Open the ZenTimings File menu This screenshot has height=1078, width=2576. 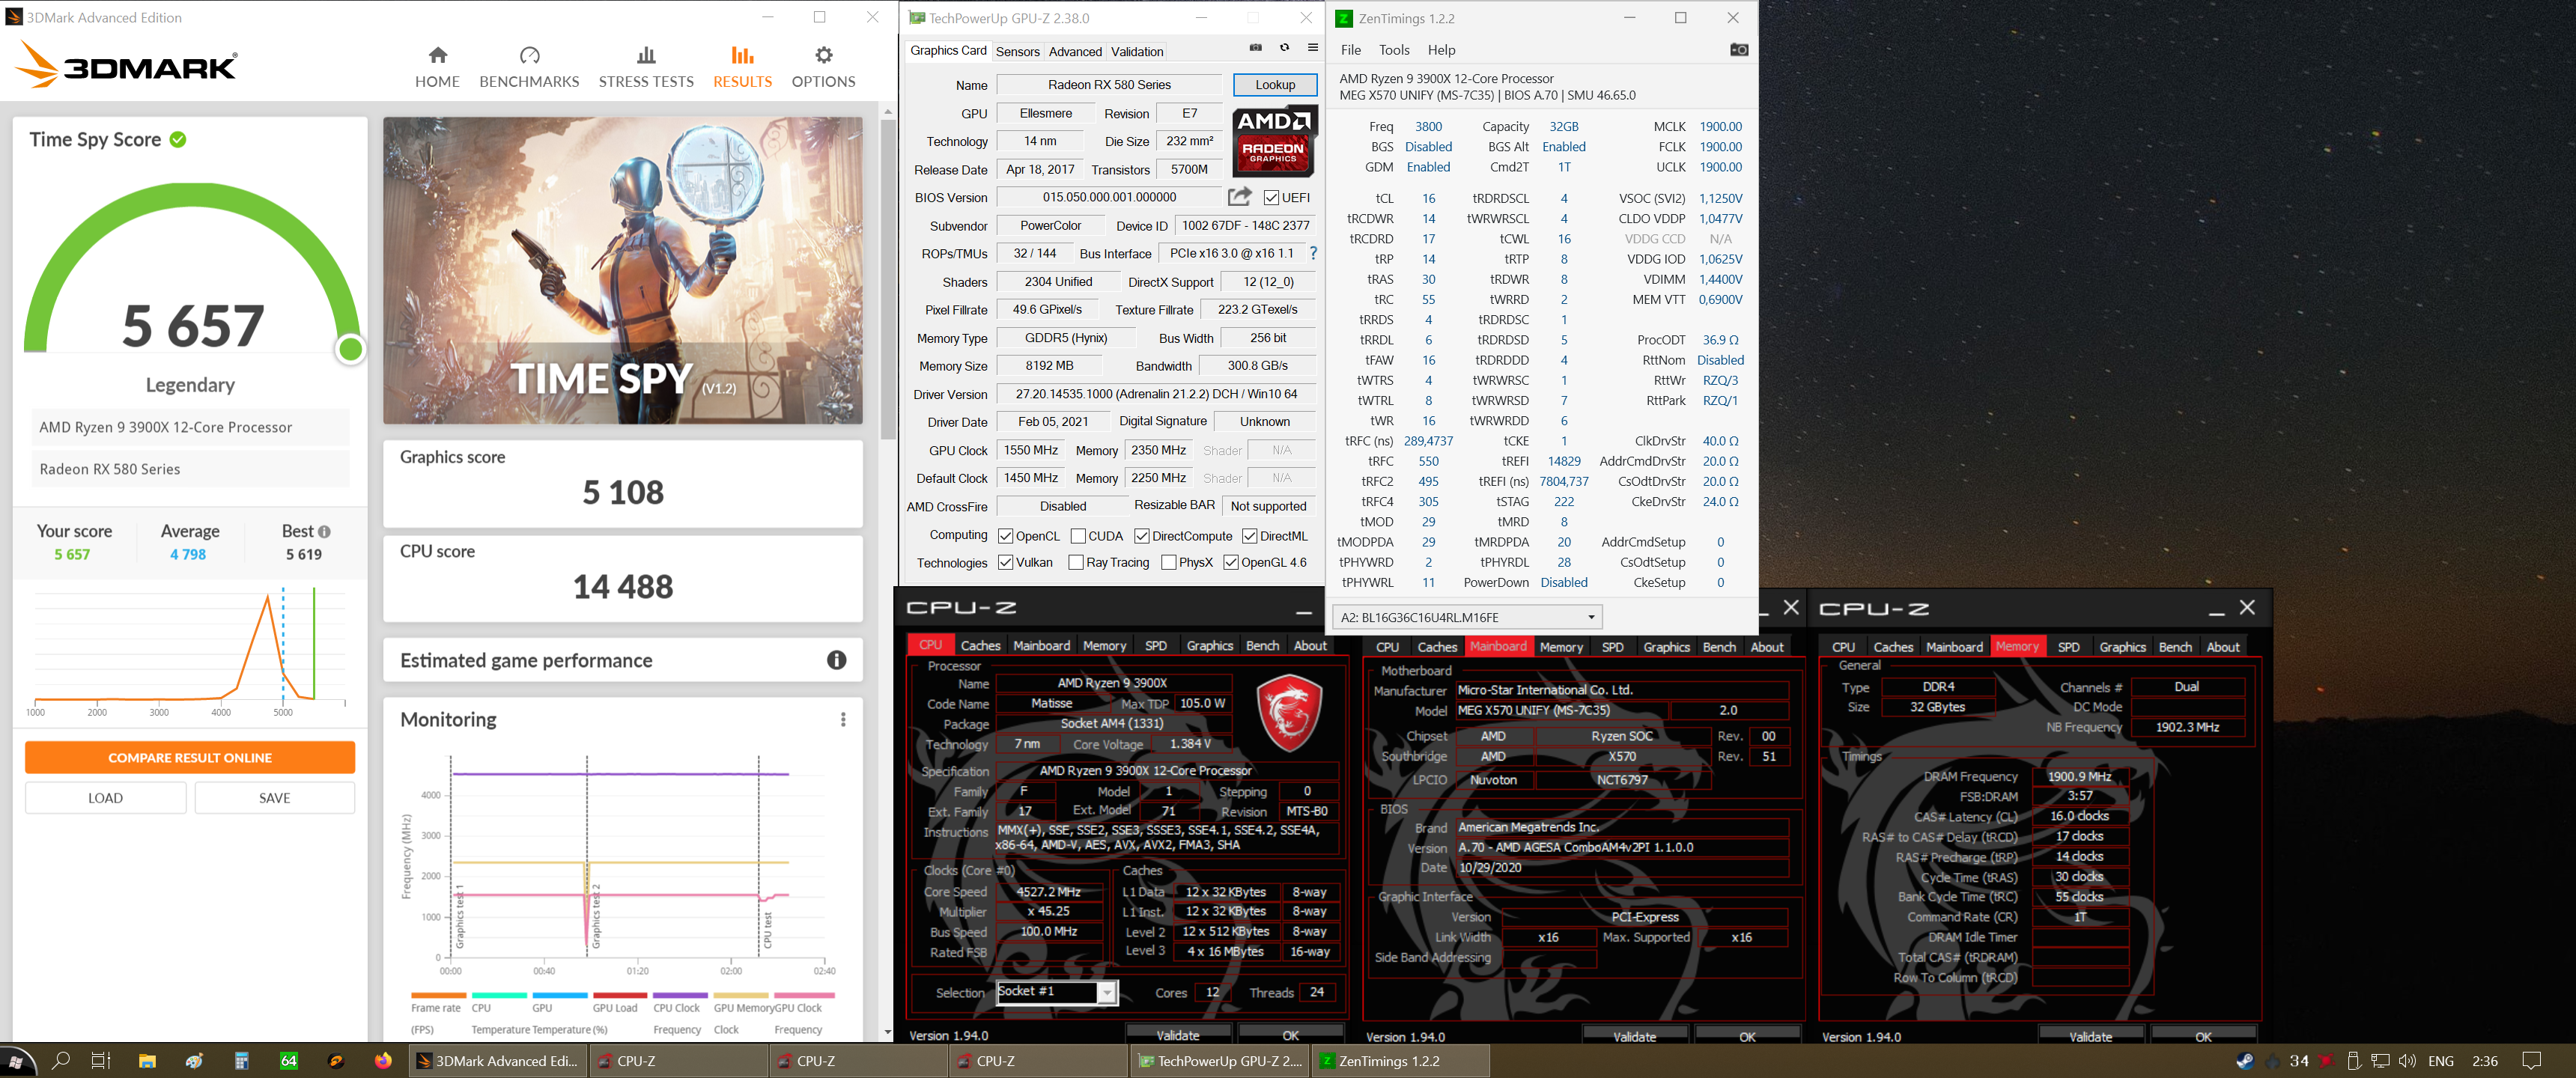[x=1350, y=50]
